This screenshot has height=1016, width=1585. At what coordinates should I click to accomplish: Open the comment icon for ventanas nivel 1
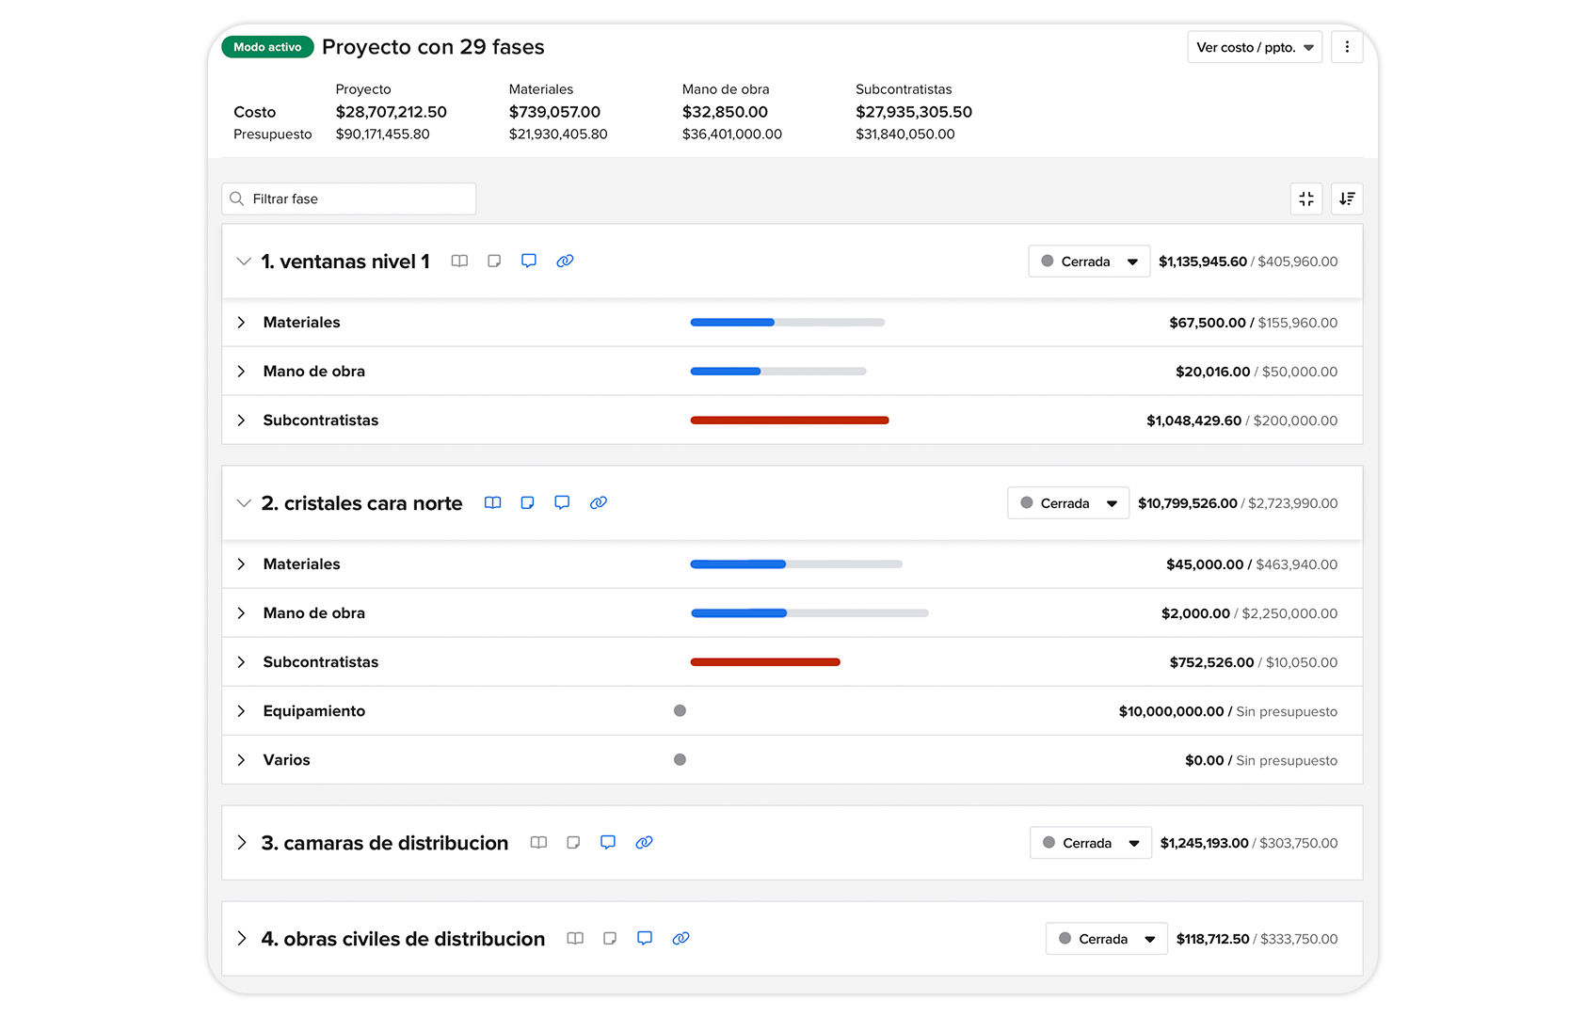[529, 261]
